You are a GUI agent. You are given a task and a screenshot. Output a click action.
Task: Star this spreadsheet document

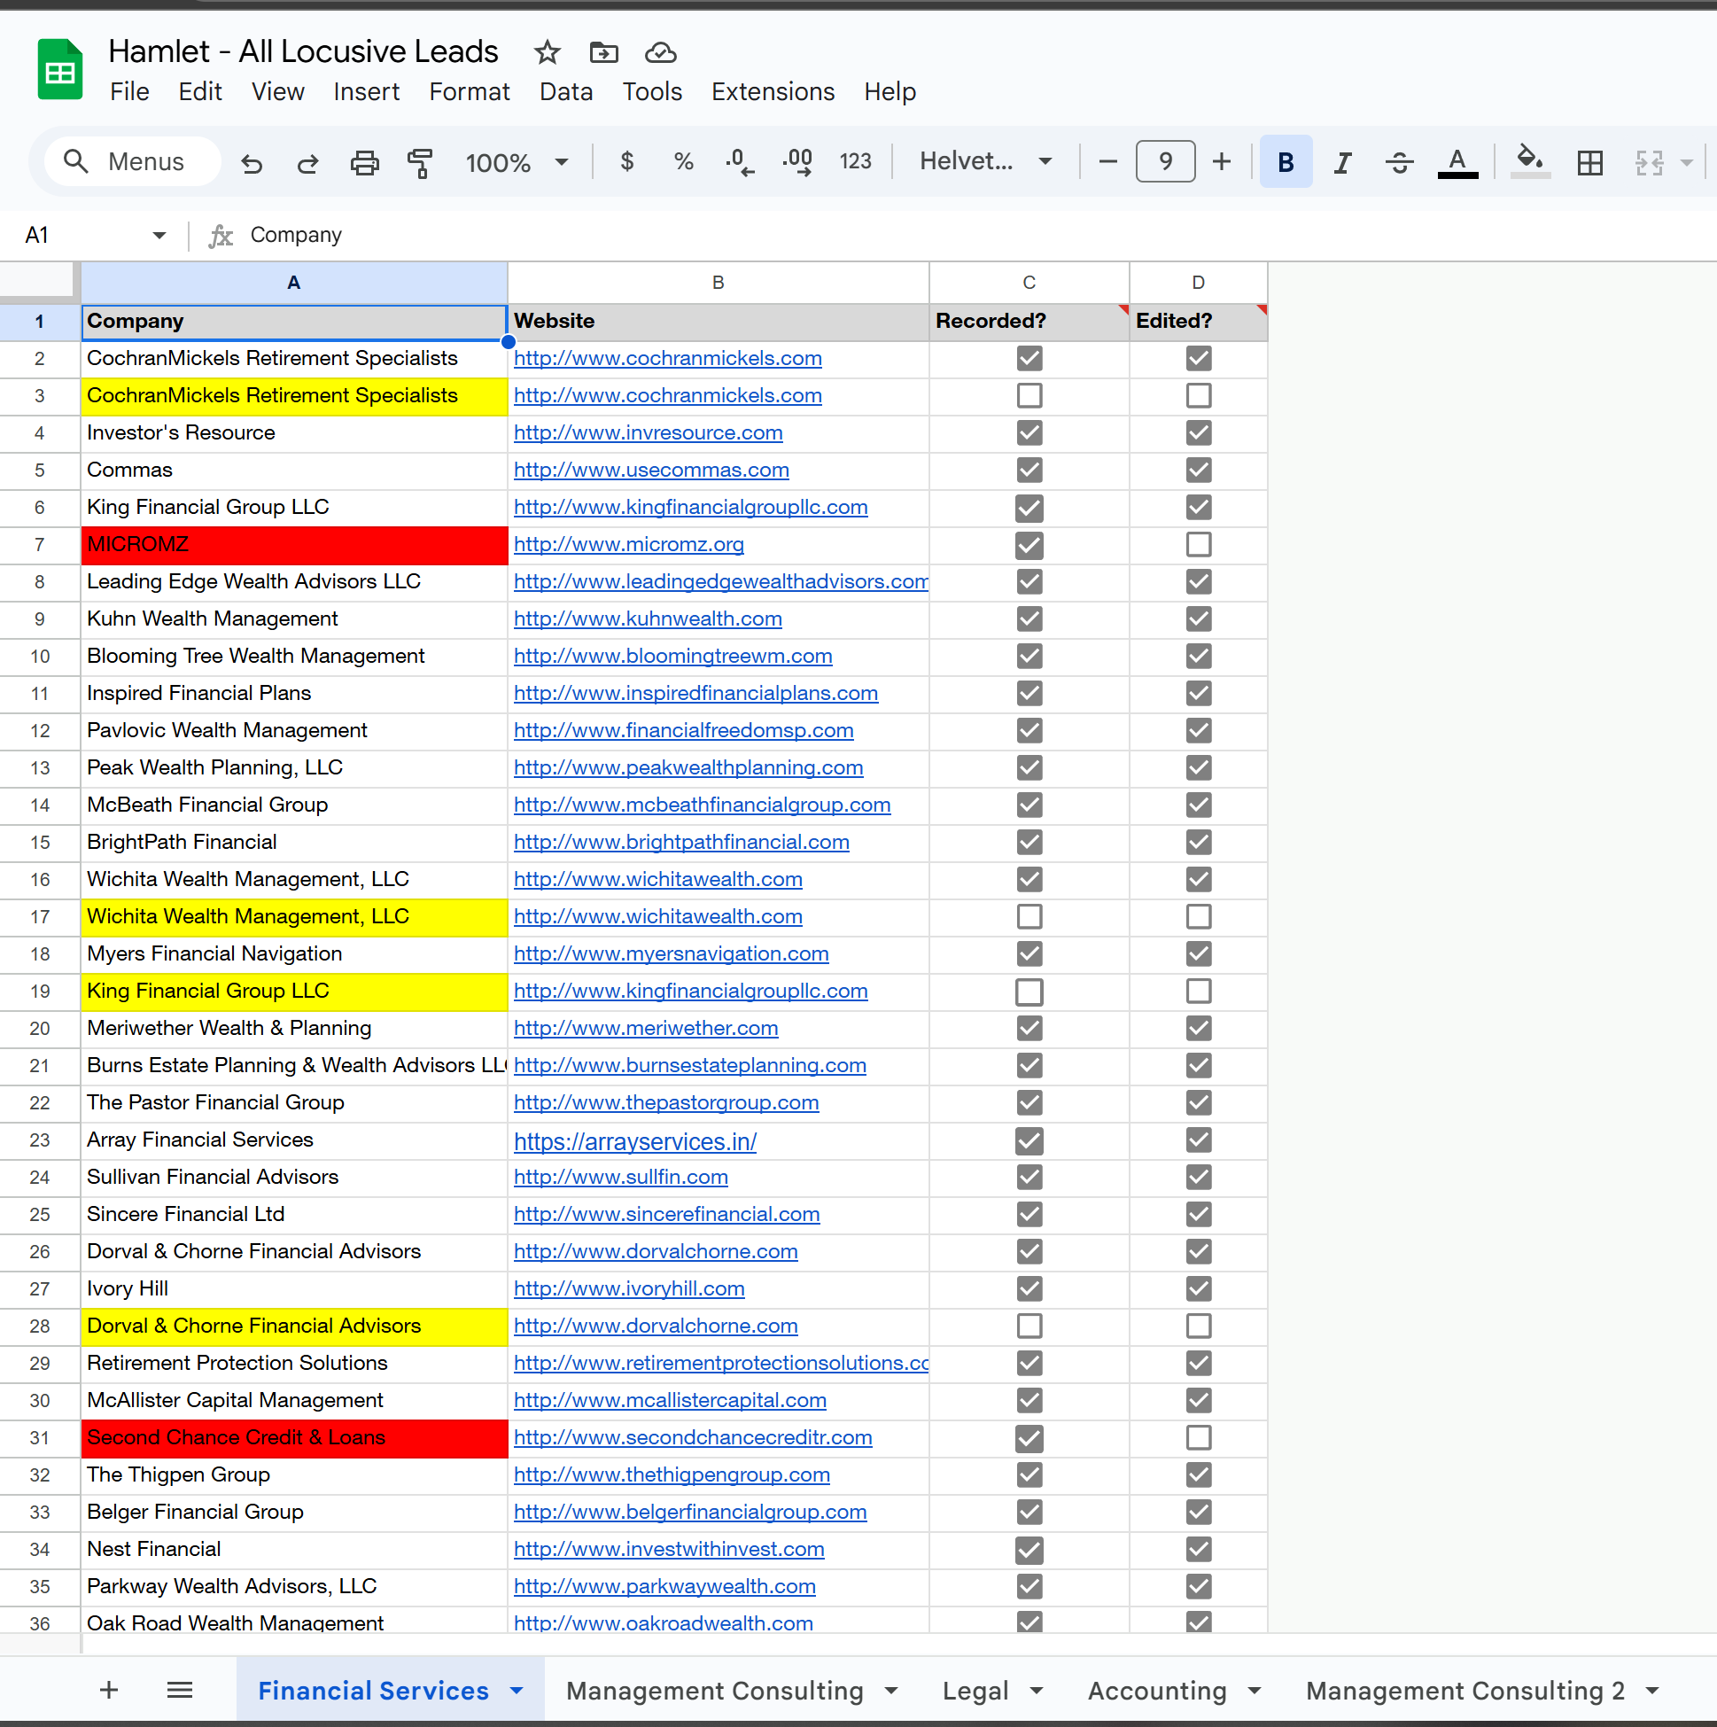point(547,53)
